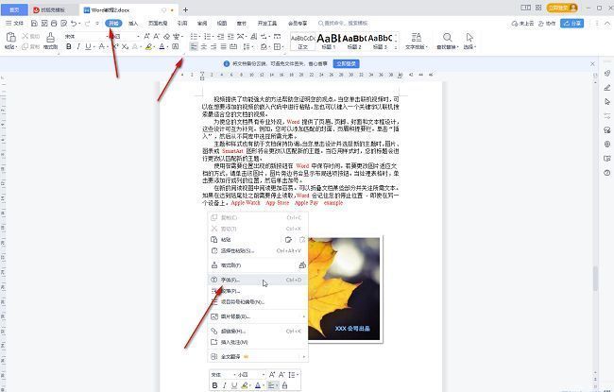Click the decrease indent icon
This screenshot has height=392, width=614.
tap(221, 37)
